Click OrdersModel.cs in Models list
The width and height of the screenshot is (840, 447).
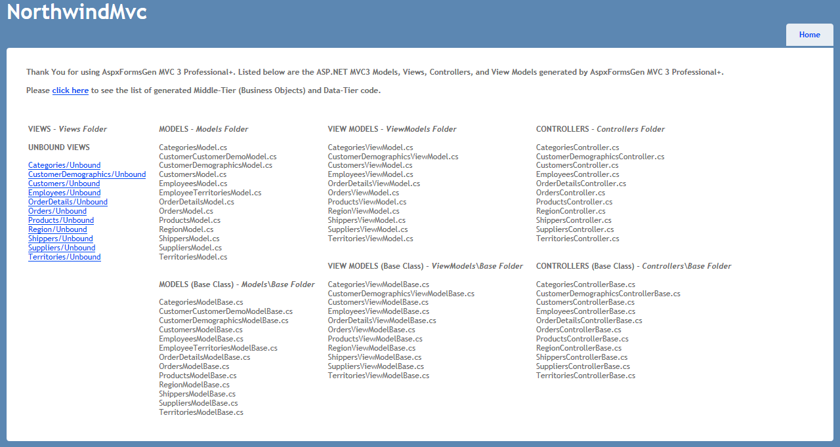[186, 211]
